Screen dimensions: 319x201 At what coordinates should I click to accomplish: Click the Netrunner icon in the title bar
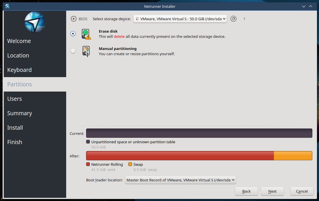[x=8, y=6]
